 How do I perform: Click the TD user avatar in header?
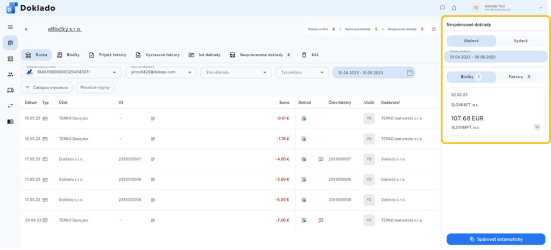click(476, 8)
